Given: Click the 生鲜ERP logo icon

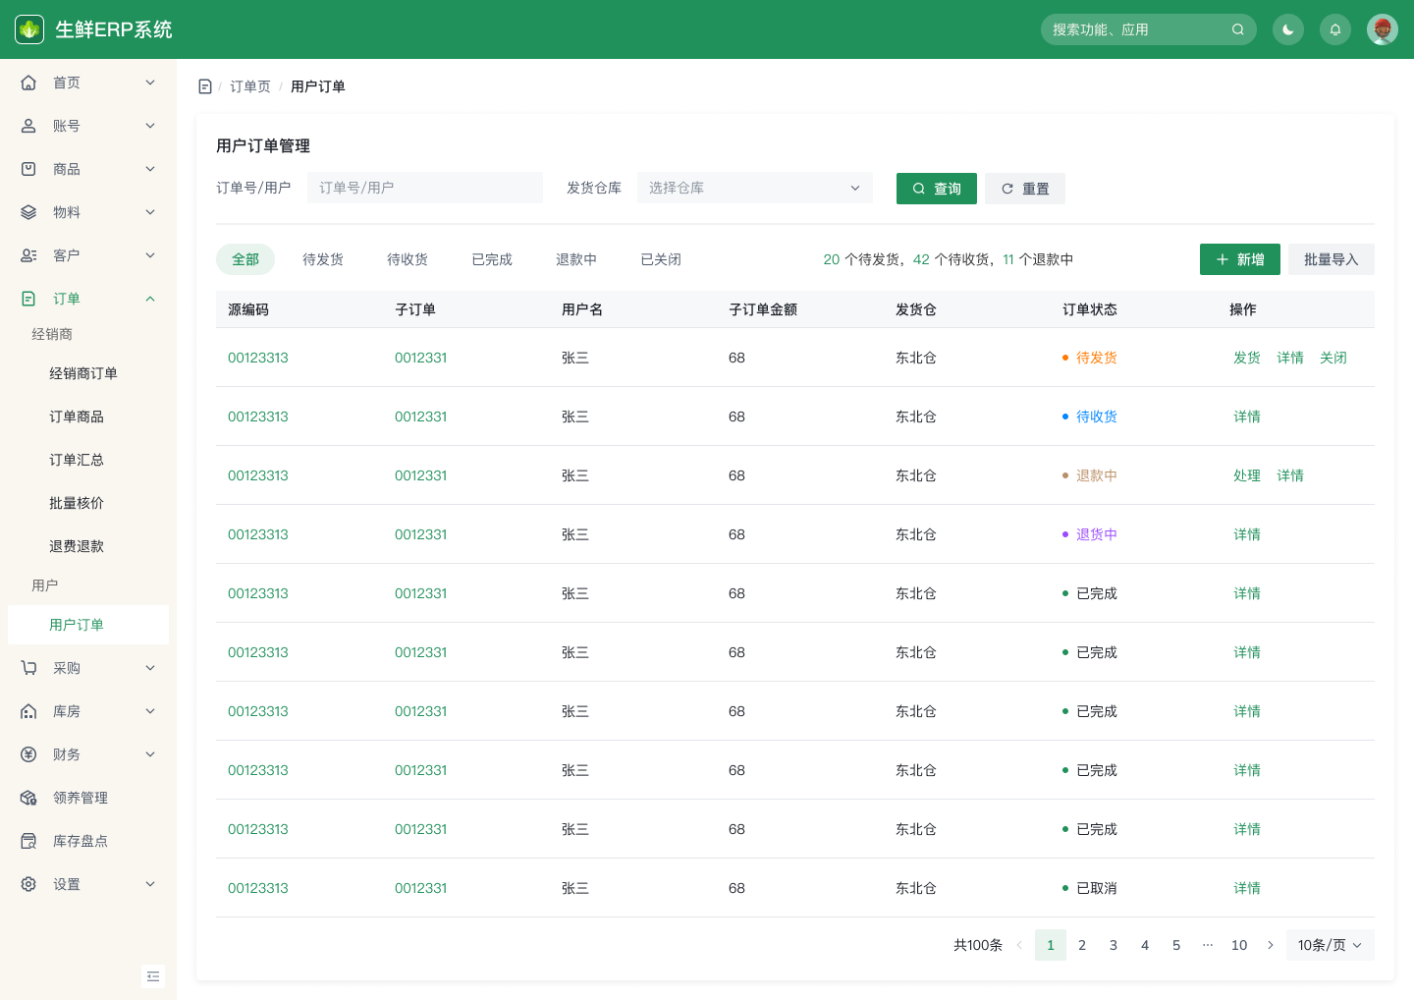Looking at the screenshot, I should [x=29, y=29].
